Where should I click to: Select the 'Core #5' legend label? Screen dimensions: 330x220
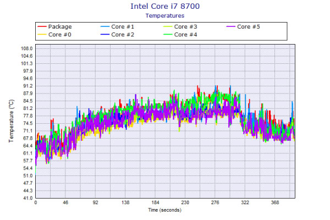(249, 27)
